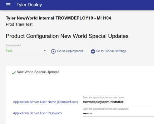Image resolution: width=154 pixels, height=124 pixels.
Task: Focus the application server user name field
Action: (118, 102)
